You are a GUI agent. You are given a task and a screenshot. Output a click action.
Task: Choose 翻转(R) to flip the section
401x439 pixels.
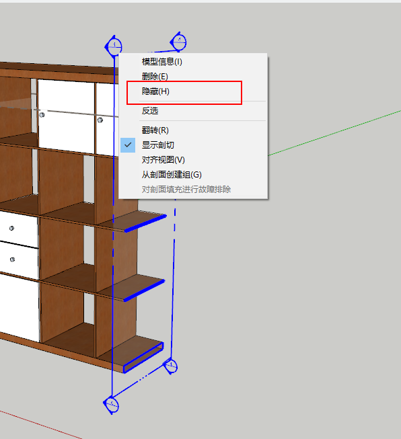click(x=193, y=130)
